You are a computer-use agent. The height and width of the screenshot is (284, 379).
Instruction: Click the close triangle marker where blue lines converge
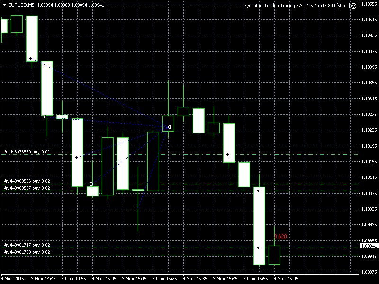169,127
